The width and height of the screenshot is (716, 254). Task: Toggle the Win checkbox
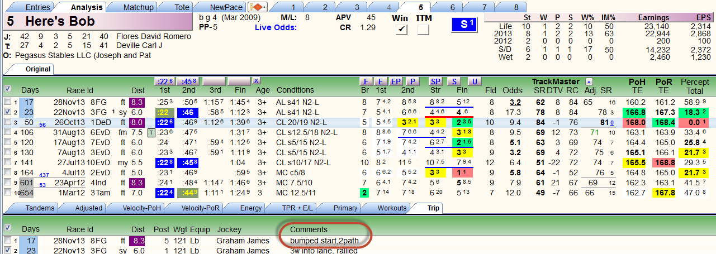400,30
